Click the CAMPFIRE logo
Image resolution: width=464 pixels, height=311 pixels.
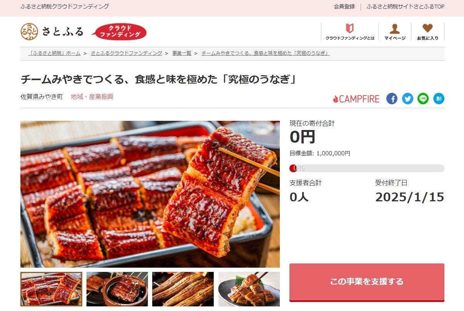(x=356, y=99)
